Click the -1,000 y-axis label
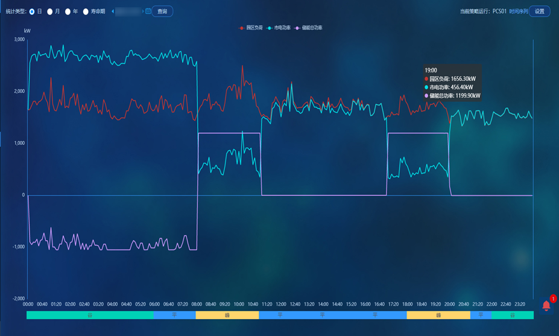559x336 pixels. (19, 247)
